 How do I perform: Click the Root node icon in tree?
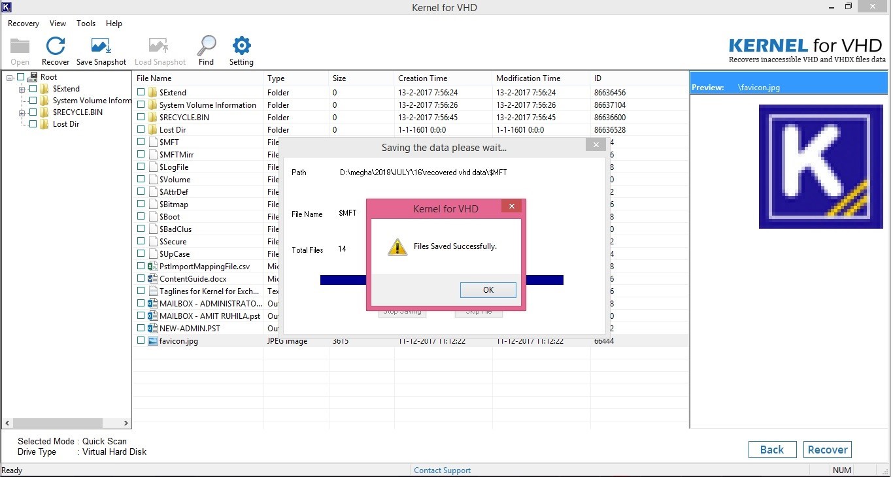[32, 76]
